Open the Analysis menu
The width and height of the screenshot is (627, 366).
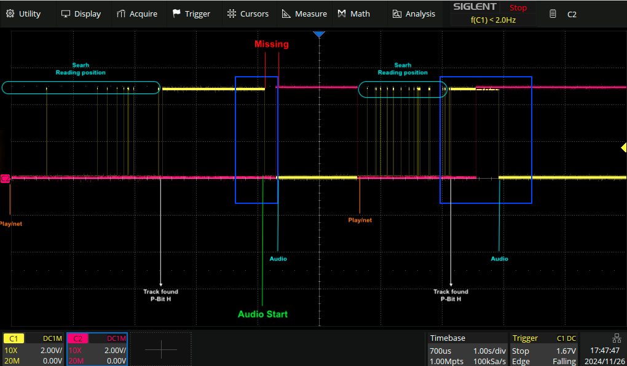pos(413,14)
